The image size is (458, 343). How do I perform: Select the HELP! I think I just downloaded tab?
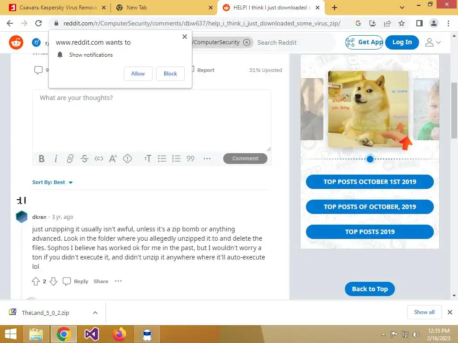[271, 8]
